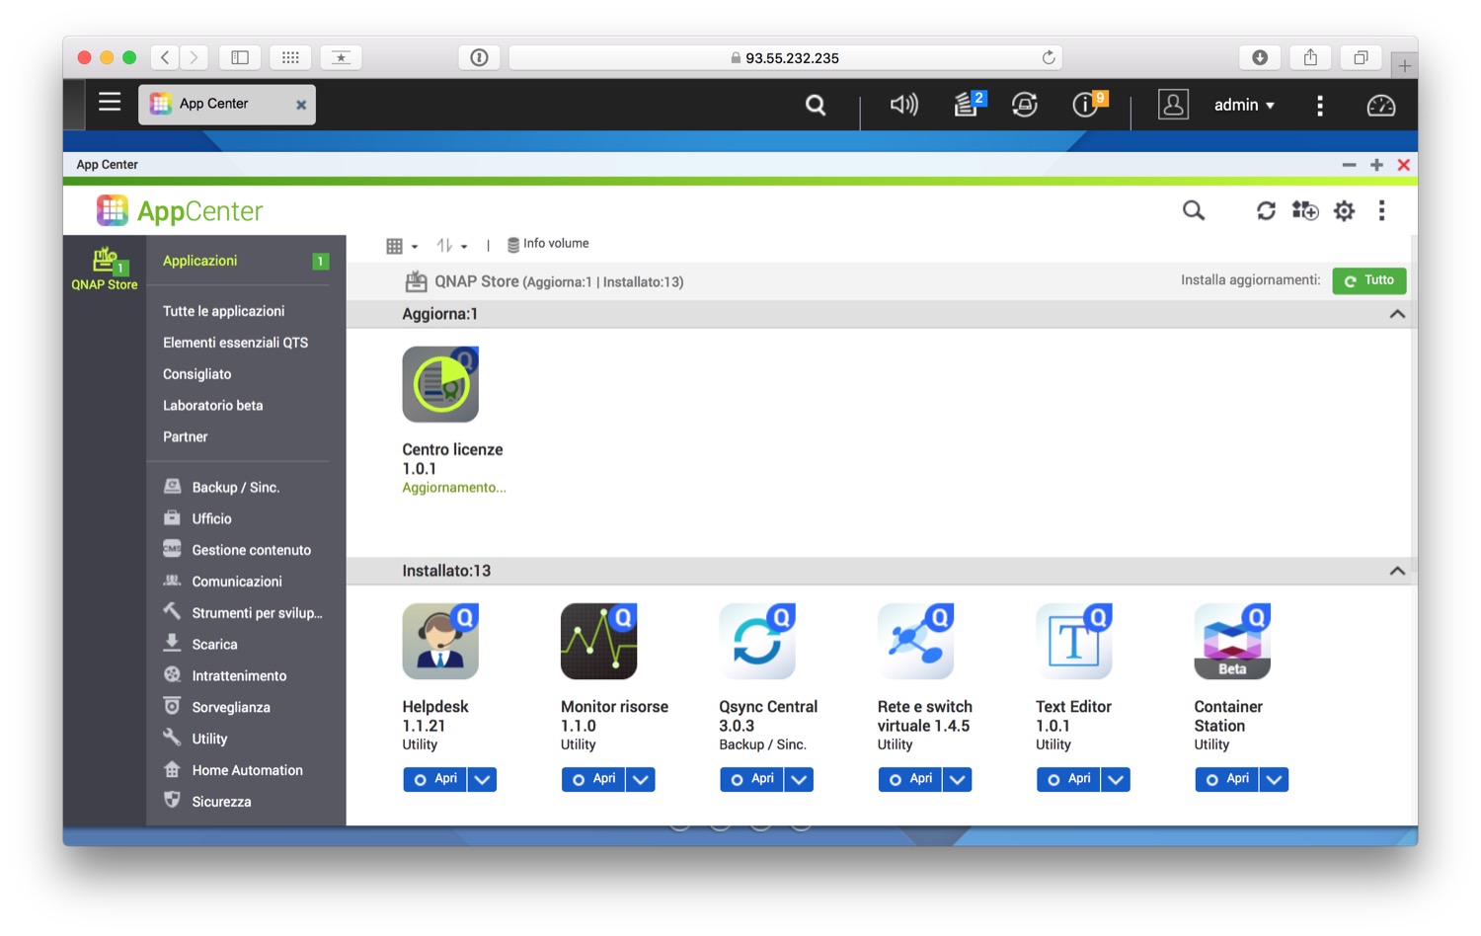The width and height of the screenshot is (1481, 936).
Task: Click the QTS desktop search magnifier
Action: click(816, 105)
